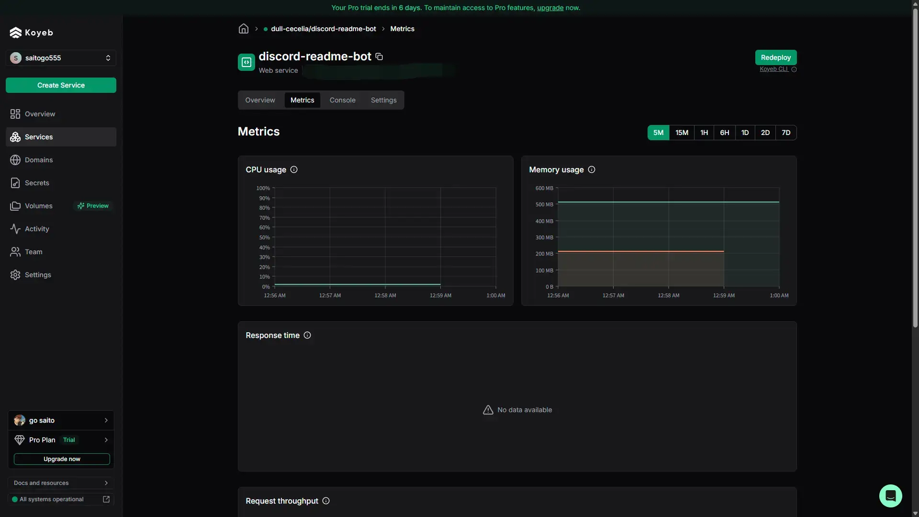Open status page external link icon
Image resolution: width=919 pixels, height=517 pixels.
[x=106, y=499]
